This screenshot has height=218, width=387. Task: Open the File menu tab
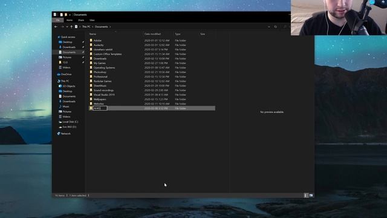point(58,20)
